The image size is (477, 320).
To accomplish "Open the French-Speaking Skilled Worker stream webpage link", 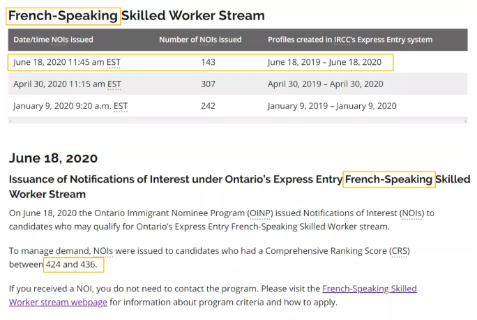I will click(369, 289).
